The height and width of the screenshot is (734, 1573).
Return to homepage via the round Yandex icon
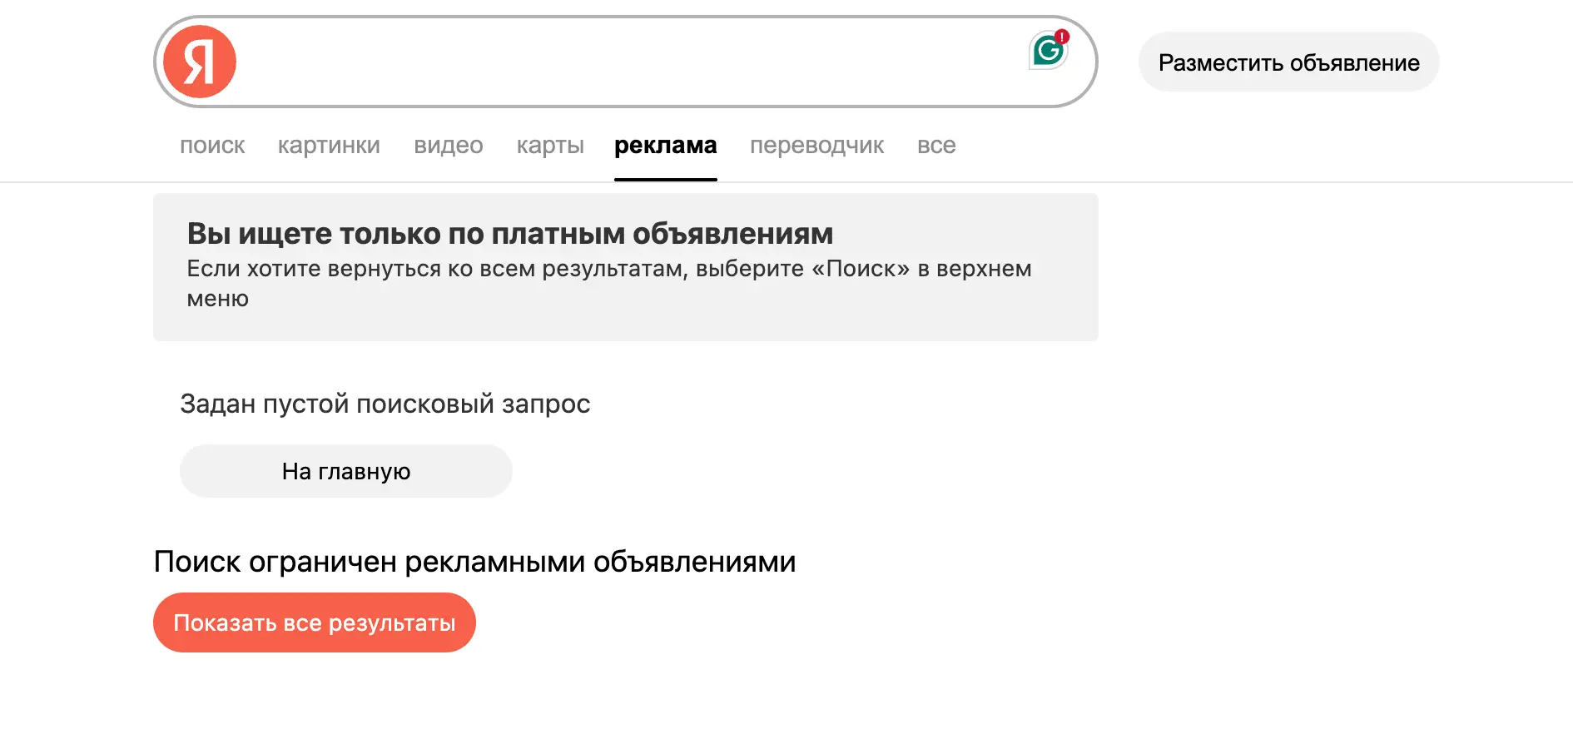tap(199, 62)
